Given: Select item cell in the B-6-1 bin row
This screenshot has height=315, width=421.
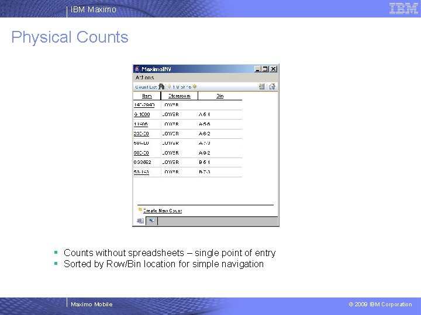Looking at the screenshot, I should pyautogui.click(x=143, y=162).
